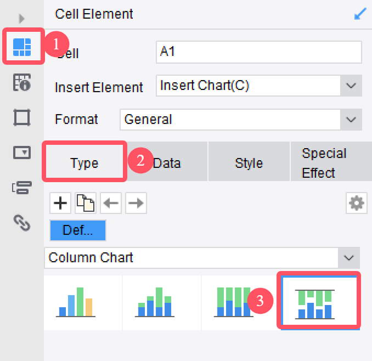Click the Cell field showing A1
Screen dimensions: 372x361
click(259, 52)
